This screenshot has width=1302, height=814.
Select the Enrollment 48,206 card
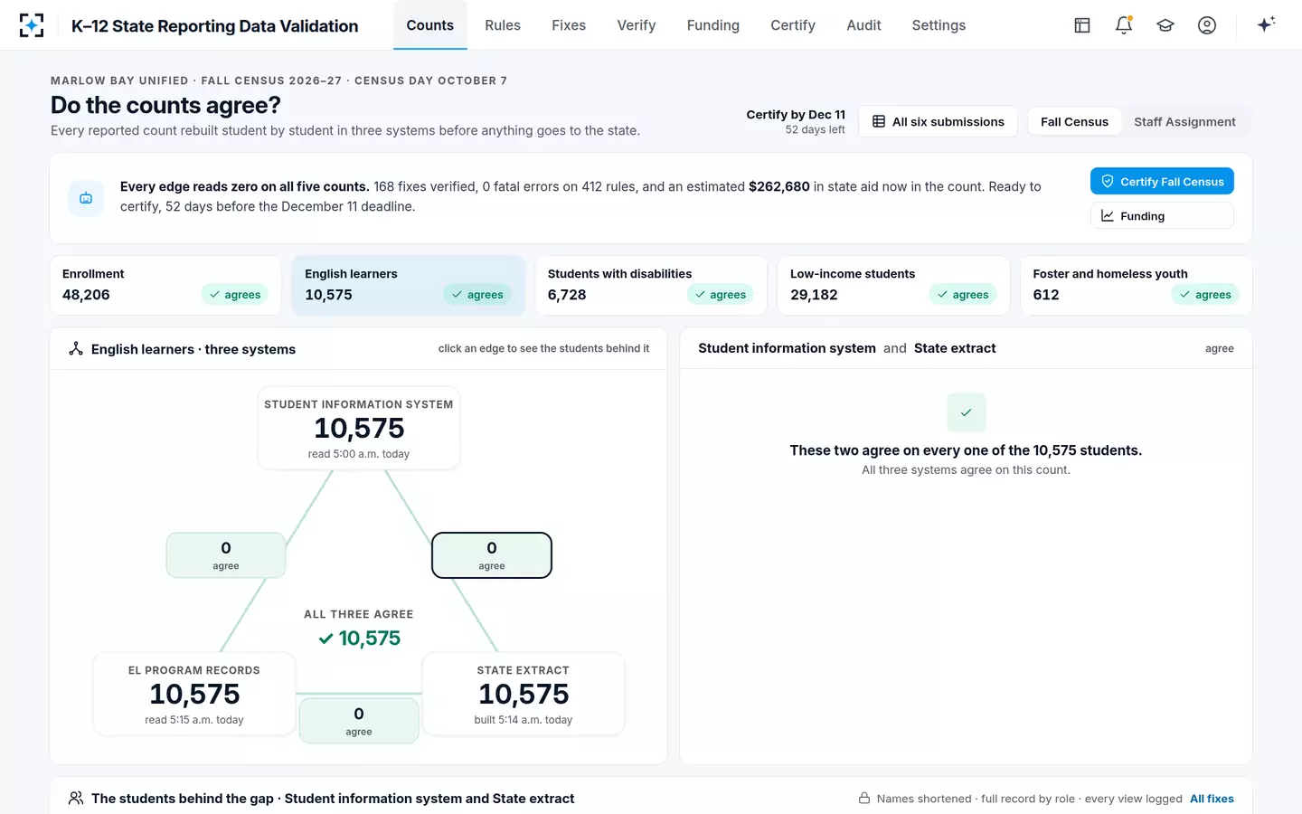coord(165,285)
